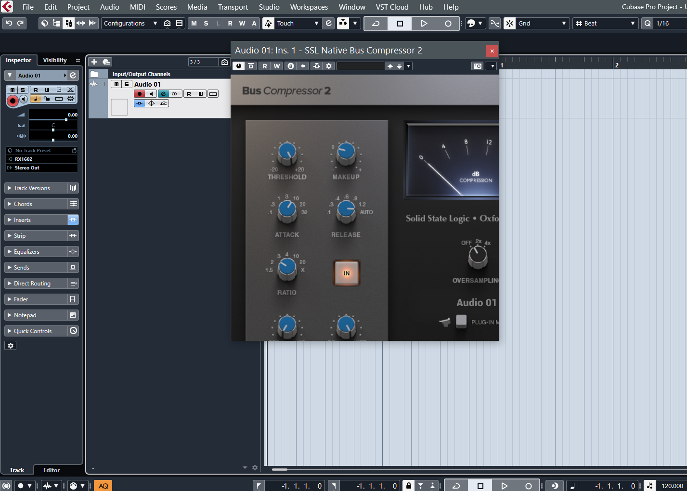Open the 1/16 quantize preset dropdown

670,23
